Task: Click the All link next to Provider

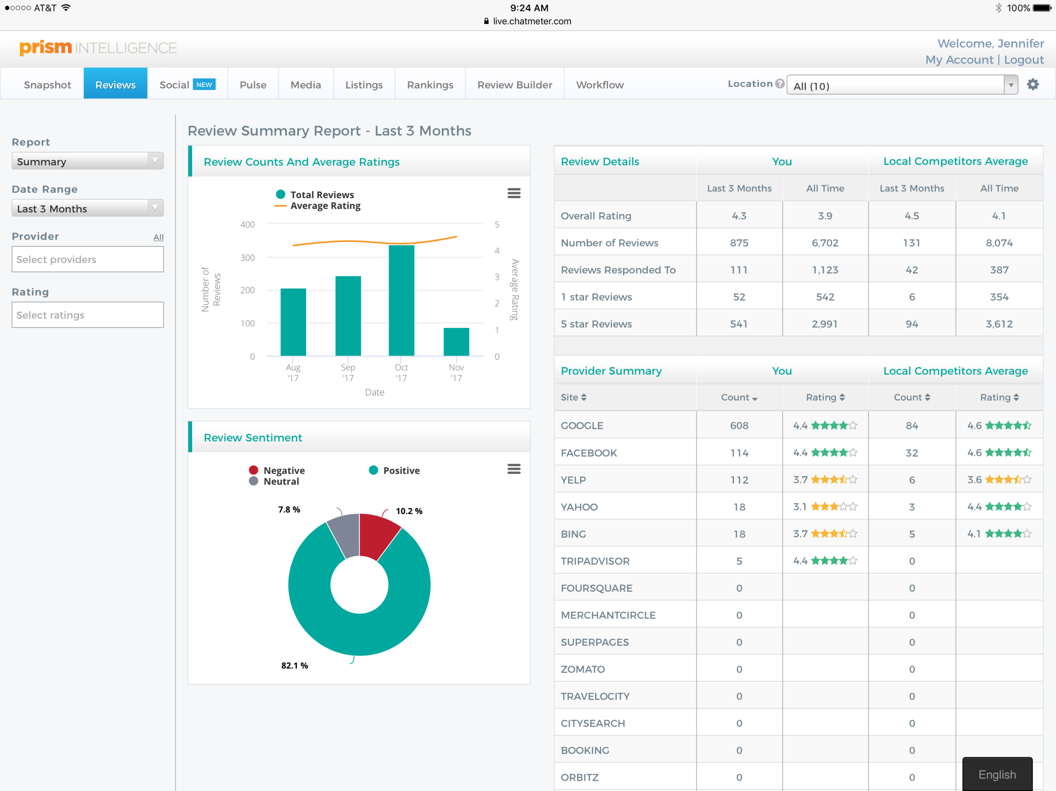Action: pyautogui.click(x=158, y=237)
